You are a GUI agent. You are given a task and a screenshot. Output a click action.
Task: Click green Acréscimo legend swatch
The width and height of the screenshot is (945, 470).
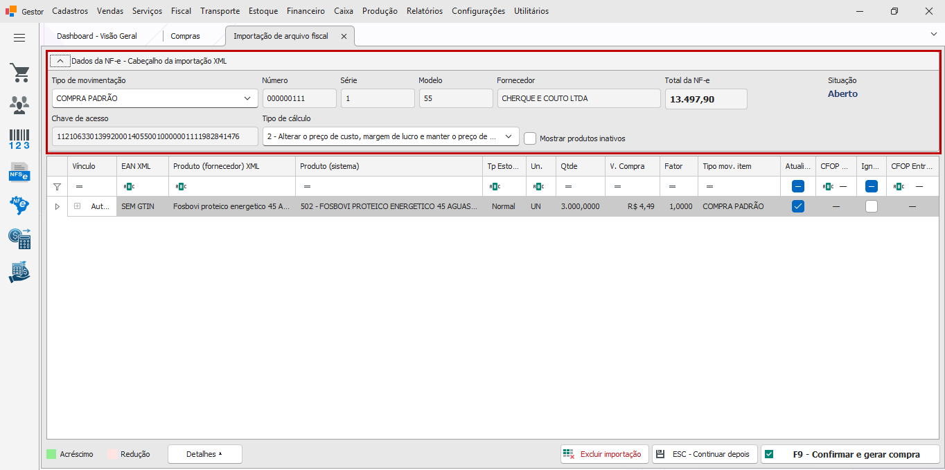pyautogui.click(x=51, y=454)
